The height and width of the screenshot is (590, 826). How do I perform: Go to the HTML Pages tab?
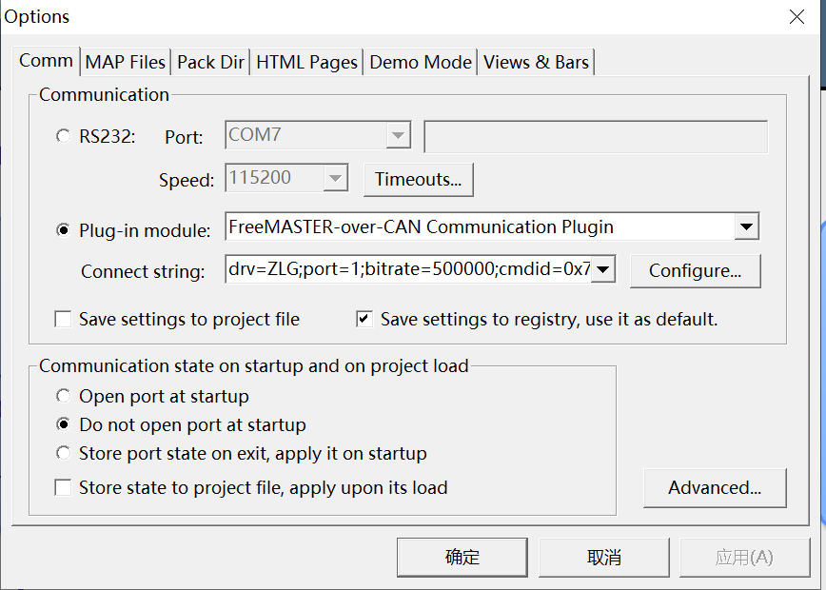click(307, 62)
